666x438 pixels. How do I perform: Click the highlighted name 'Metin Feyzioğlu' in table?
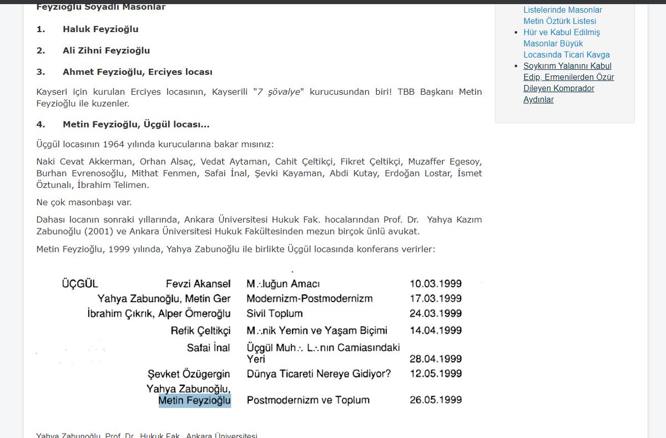pyautogui.click(x=194, y=400)
